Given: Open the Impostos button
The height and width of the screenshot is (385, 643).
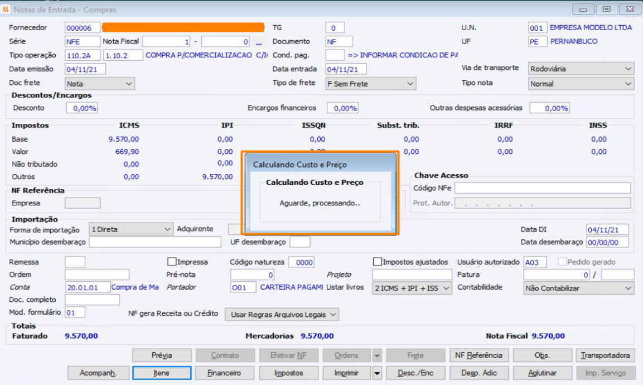Looking at the screenshot, I should pyautogui.click(x=289, y=373).
